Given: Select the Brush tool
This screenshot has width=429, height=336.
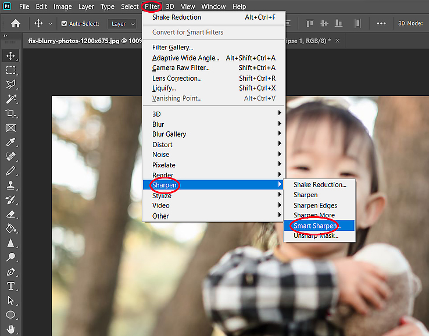Looking at the screenshot, I should pos(10,171).
